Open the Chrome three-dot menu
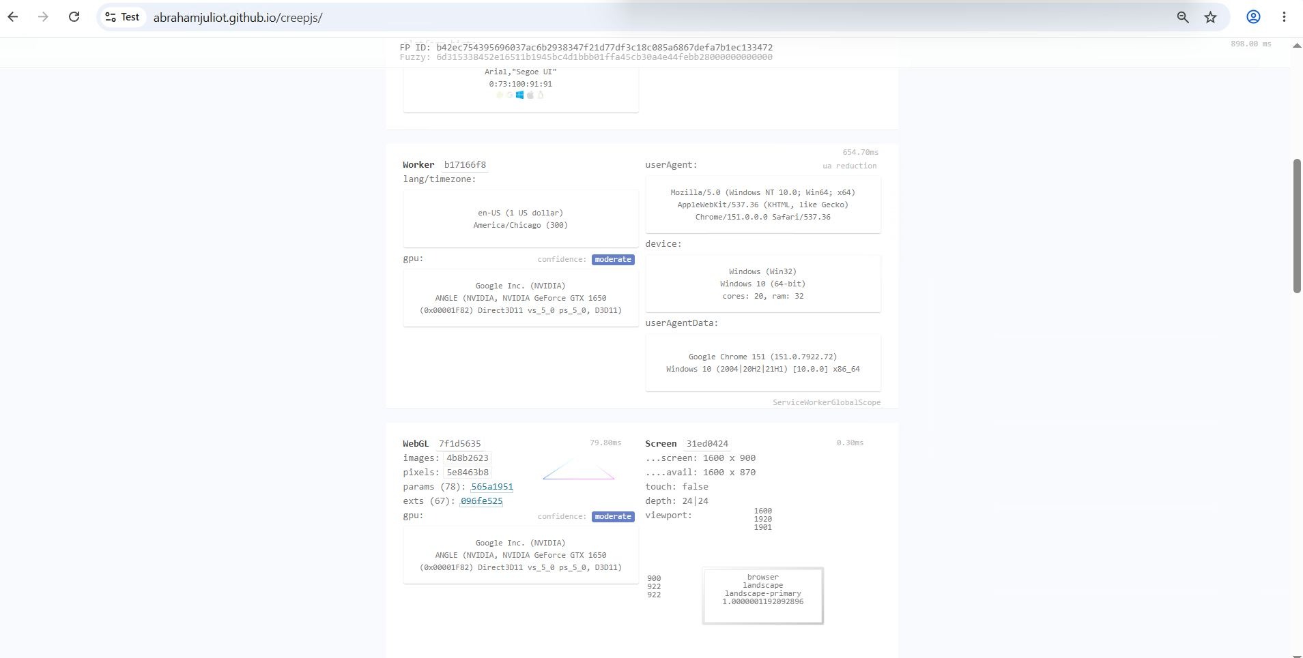The image size is (1303, 658). click(1284, 17)
